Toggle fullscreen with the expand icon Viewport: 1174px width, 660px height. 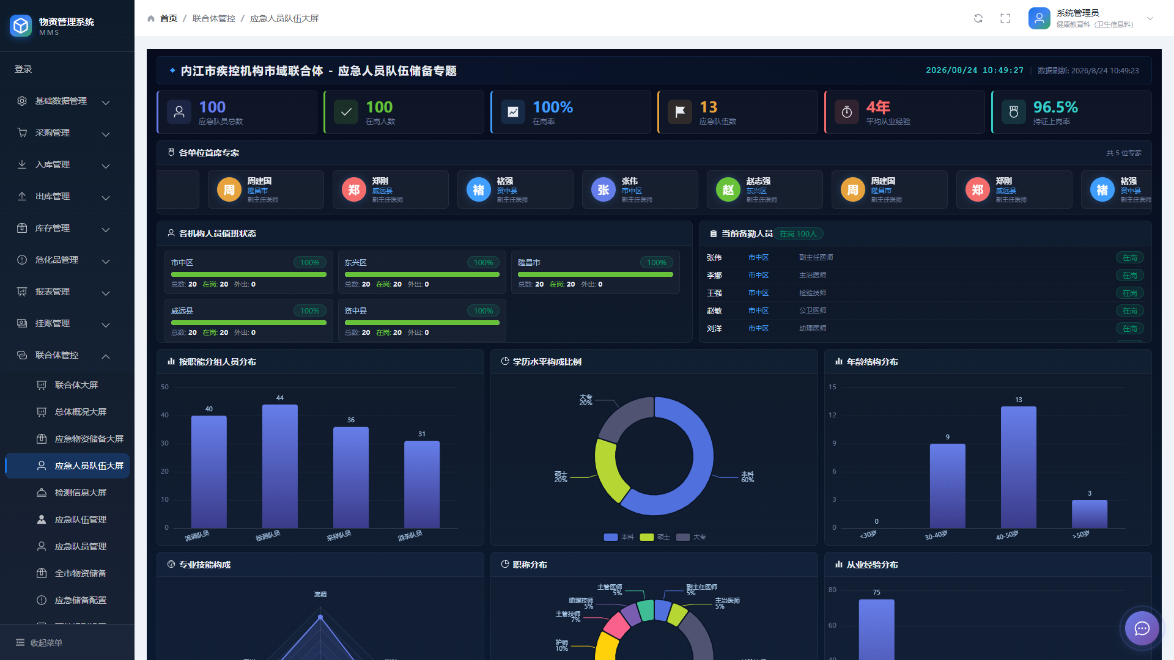point(1005,18)
